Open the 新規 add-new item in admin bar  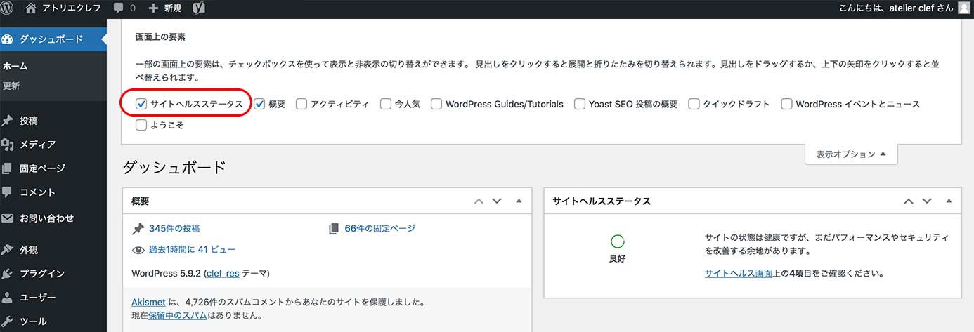click(x=165, y=8)
